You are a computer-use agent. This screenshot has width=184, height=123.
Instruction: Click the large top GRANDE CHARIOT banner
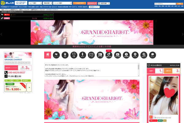tap(92, 32)
